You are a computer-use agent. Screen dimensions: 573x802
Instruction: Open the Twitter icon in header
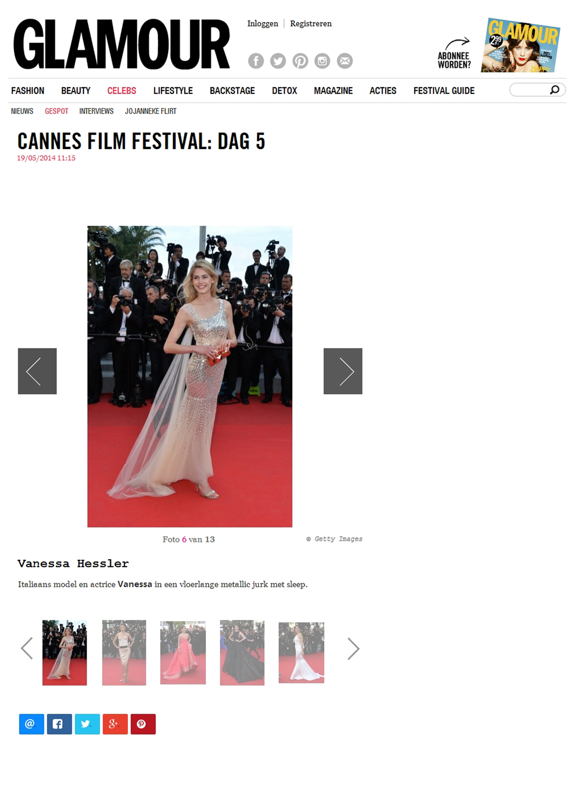[278, 61]
